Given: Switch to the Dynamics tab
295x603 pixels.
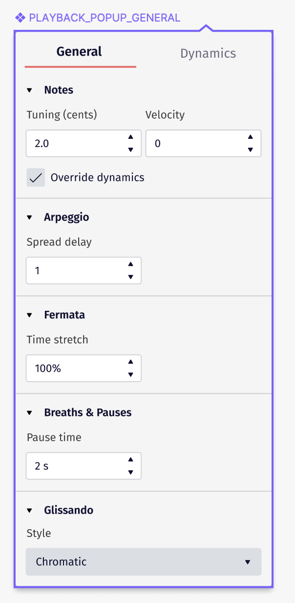Looking at the screenshot, I should (x=208, y=53).
